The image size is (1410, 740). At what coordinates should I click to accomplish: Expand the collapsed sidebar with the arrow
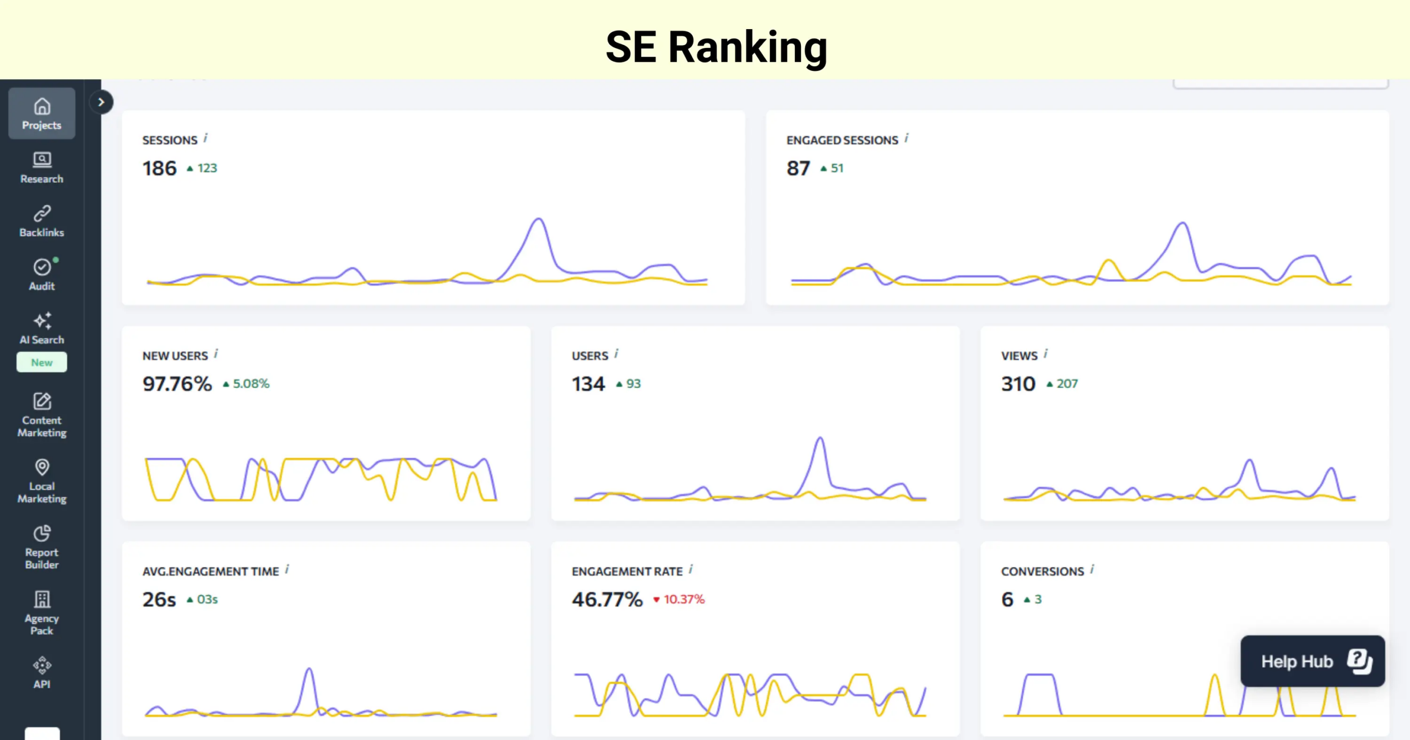pyautogui.click(x=101, y=101)
